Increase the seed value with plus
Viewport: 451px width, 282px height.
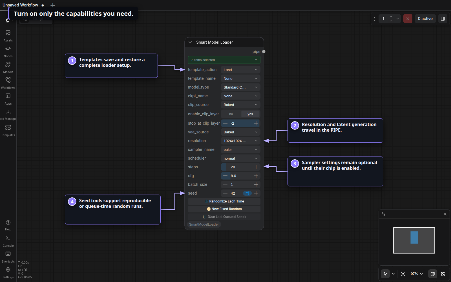(256, 193)
